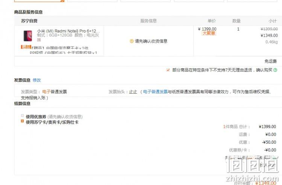Click the 0.46kg weight value
The width and height of the screenshot is (282, 185).
point(271,42)
